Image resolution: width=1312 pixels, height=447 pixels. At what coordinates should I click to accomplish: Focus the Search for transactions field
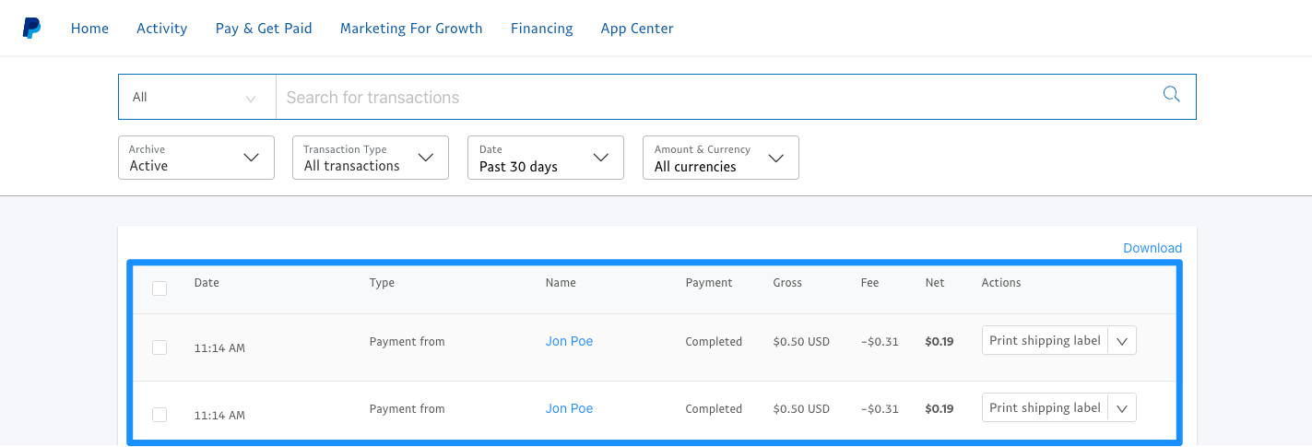[736, 97]
